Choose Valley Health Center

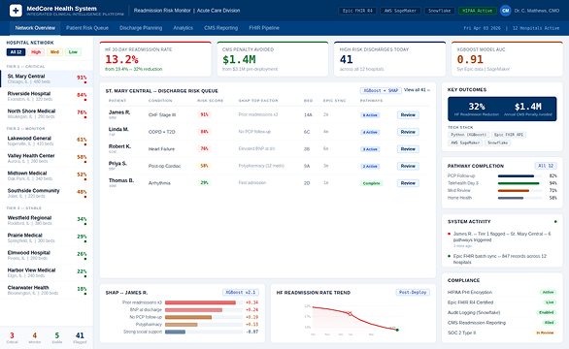pyautogui.click(x=47, y=158)
